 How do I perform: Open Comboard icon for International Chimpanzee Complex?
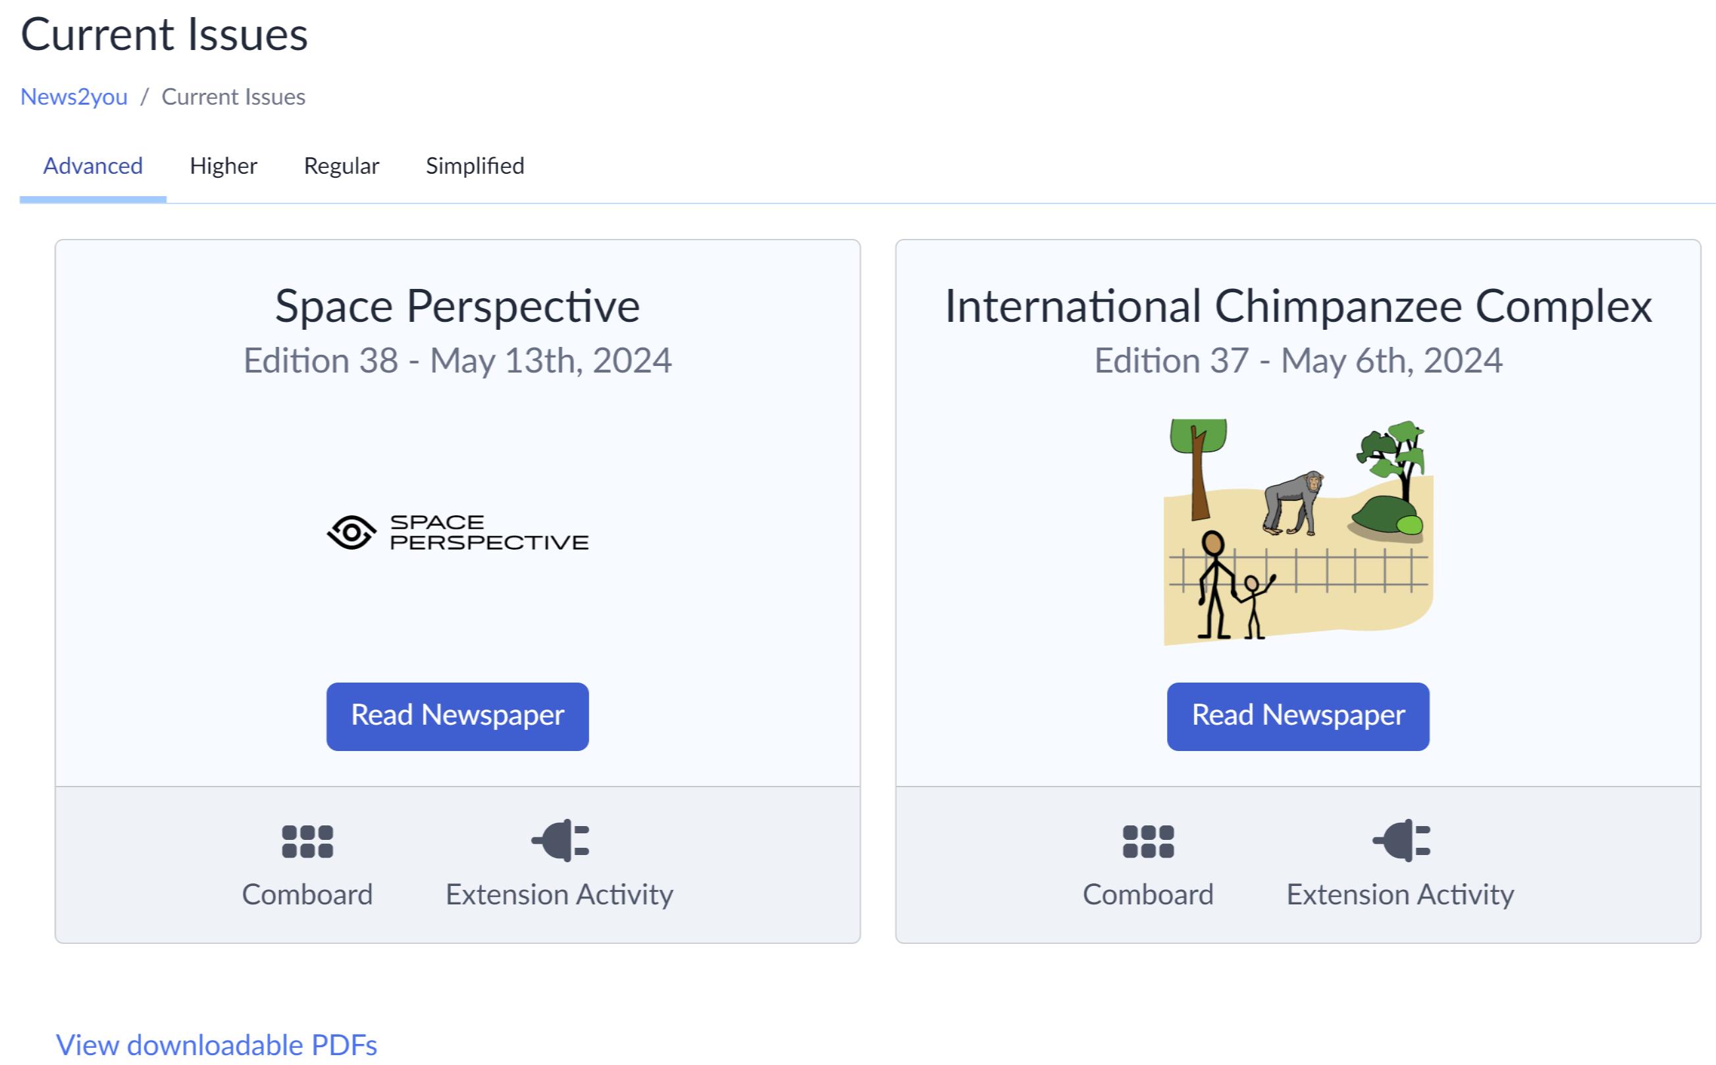point(1148,842)
